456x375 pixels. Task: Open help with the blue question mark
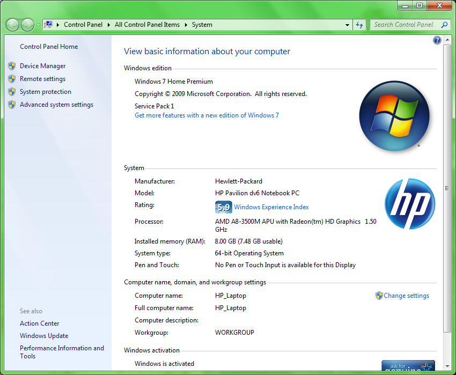(x=437, y=40)
